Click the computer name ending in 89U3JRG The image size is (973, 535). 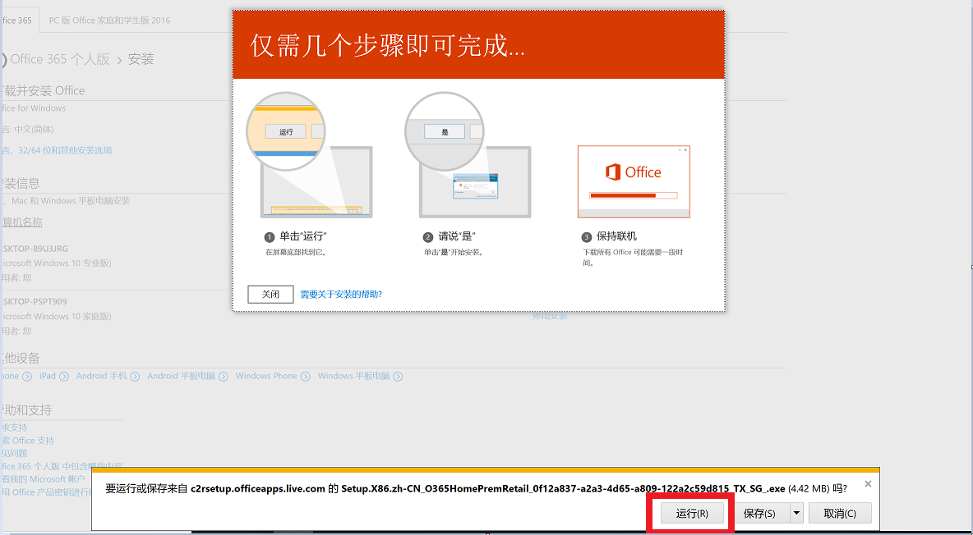pyautogui.click(x=35, y=249)
